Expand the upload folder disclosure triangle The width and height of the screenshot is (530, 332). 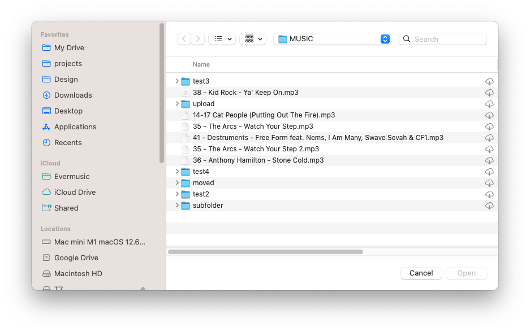pyautogui.click(x=177, y=104)
